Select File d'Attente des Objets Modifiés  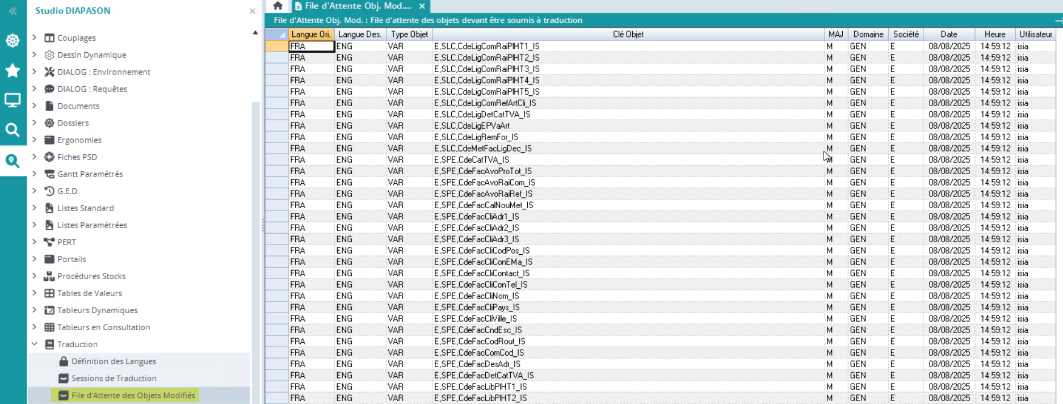point(133,395)
